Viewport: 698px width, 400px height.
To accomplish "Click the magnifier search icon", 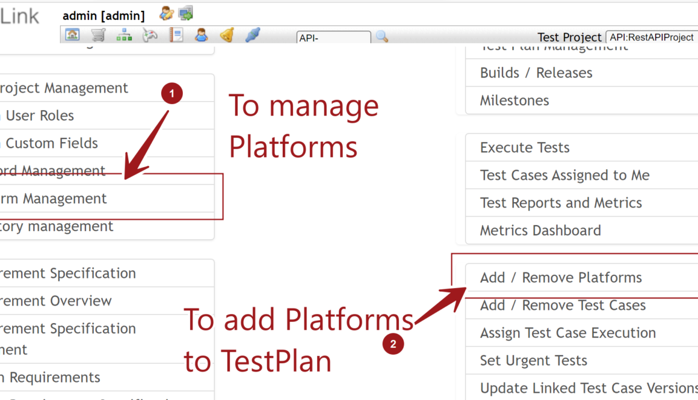I will pyautogui.click(x=381, y=37).
